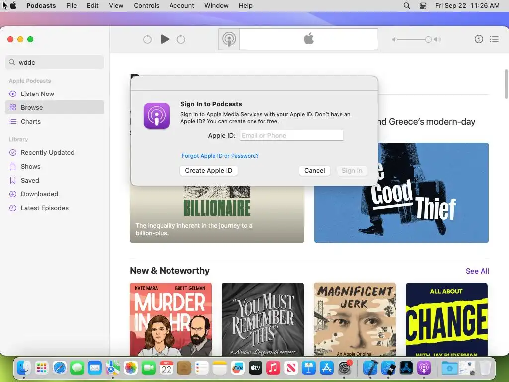
Task: Open the View menu
Action: coord(116,6)
